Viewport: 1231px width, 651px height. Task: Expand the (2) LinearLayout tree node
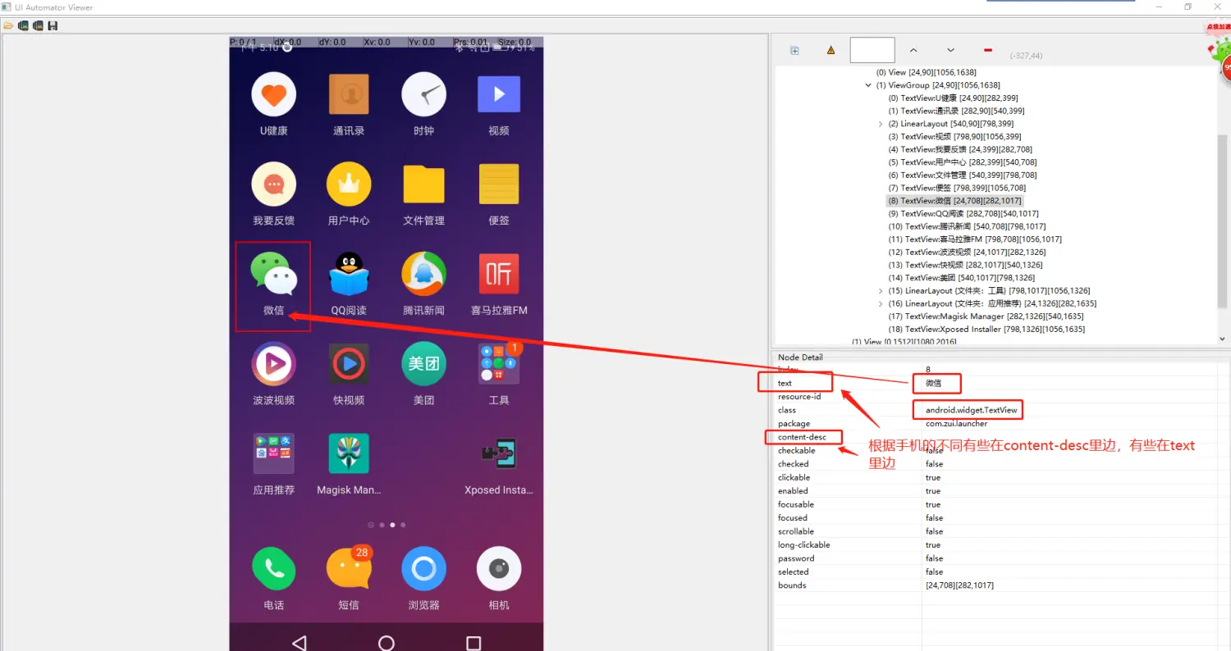881,124
